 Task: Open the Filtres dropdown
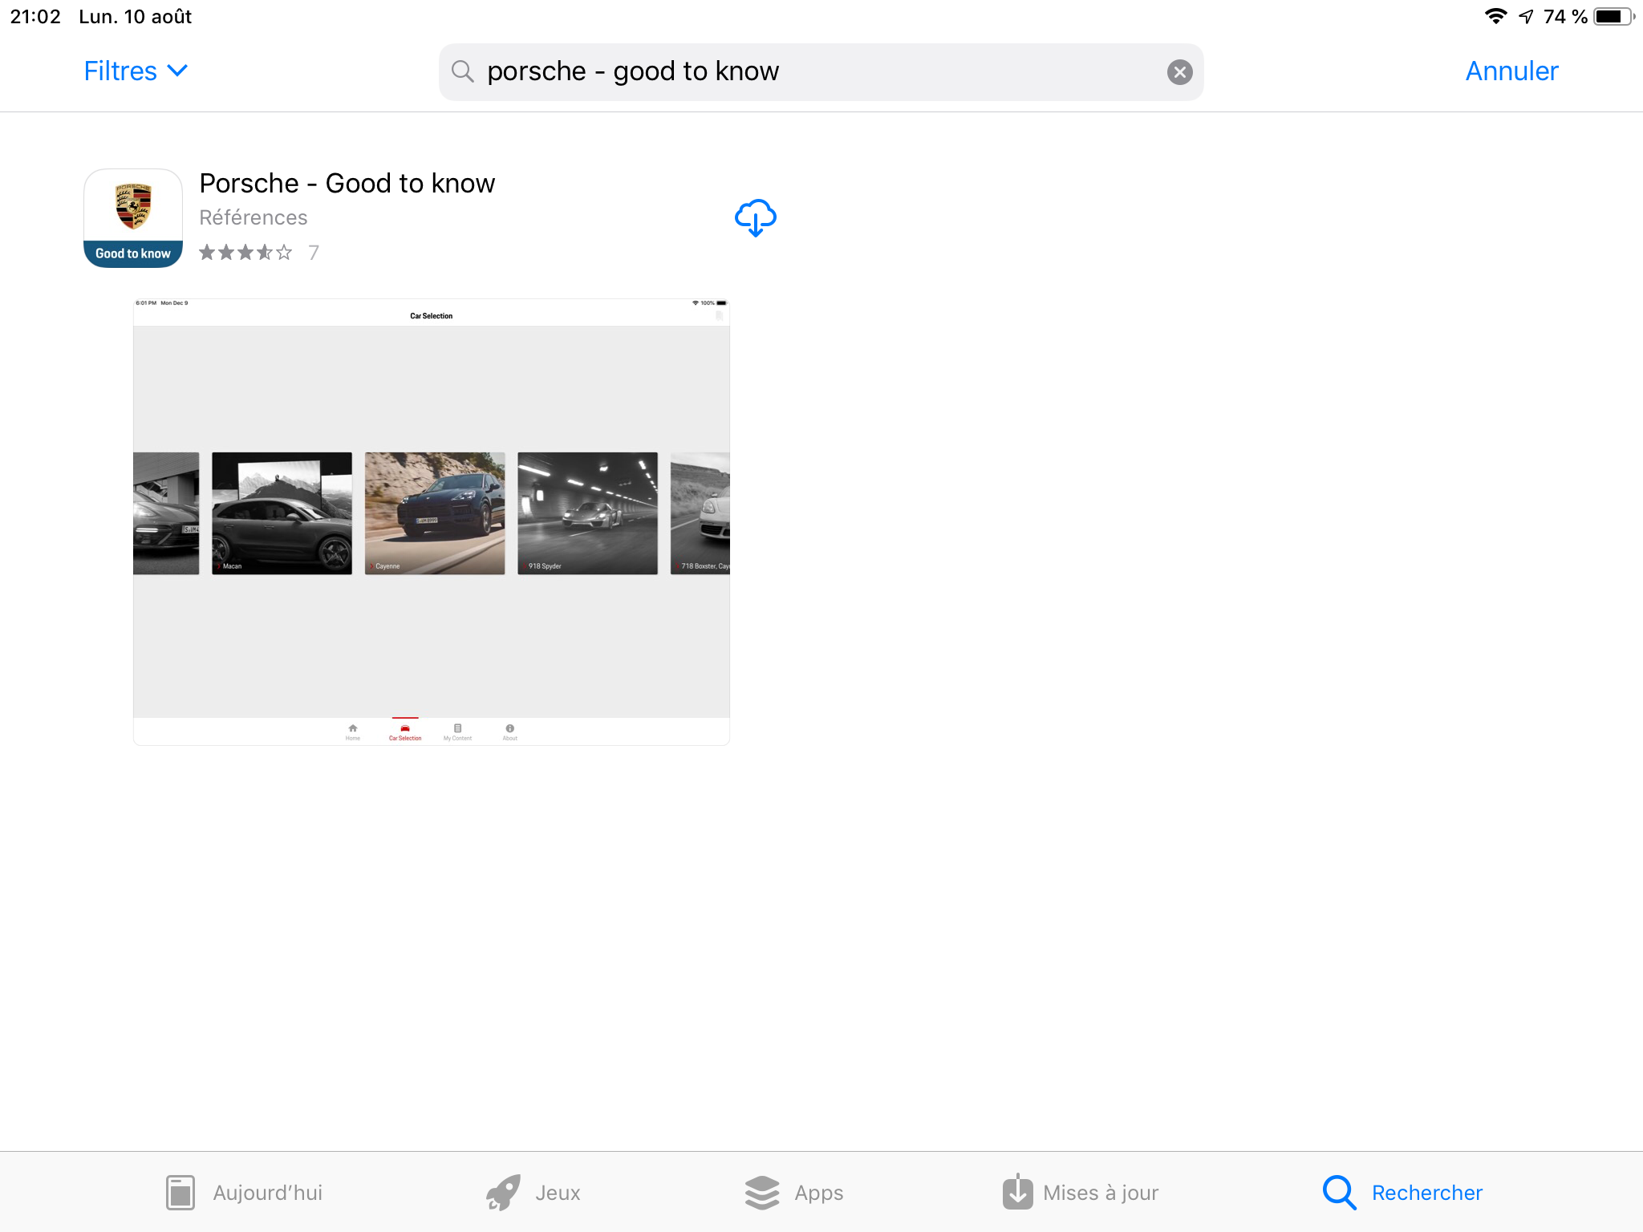tap(136, 71)
